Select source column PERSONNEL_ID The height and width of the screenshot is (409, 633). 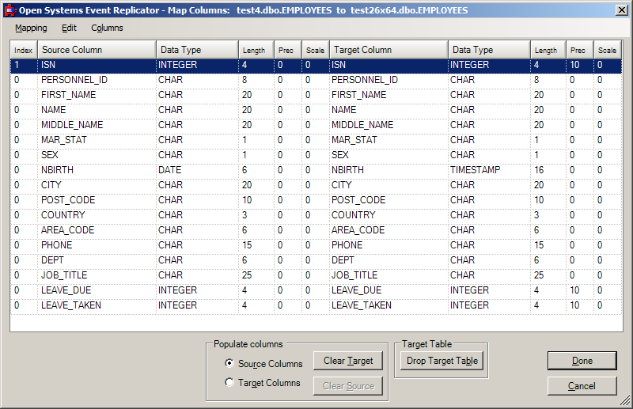pyautogui.click(x=74, y=80)
